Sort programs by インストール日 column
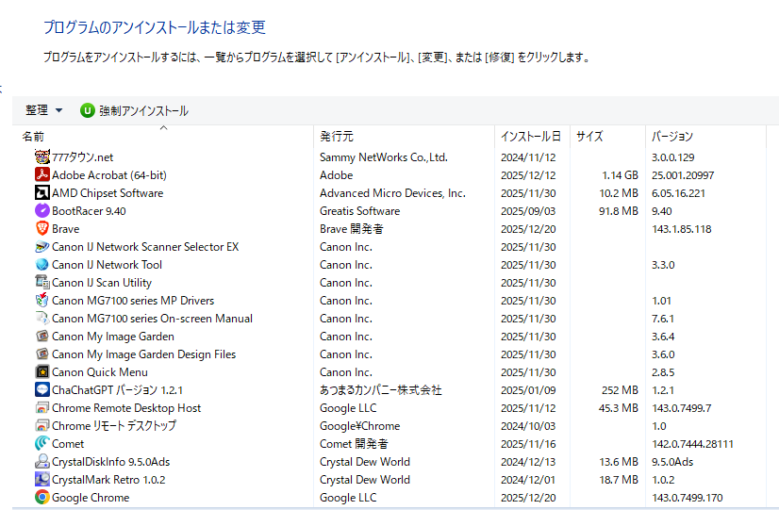779x510 pixels. (530, 137)
